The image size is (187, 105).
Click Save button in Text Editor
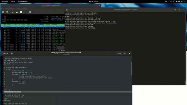coord(119,54)
